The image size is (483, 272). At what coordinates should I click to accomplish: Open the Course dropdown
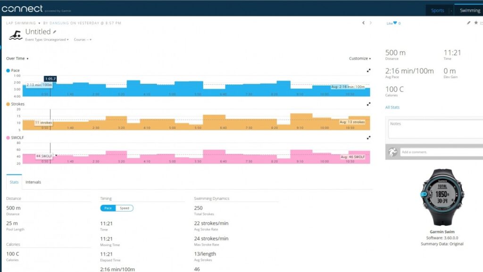82,40
